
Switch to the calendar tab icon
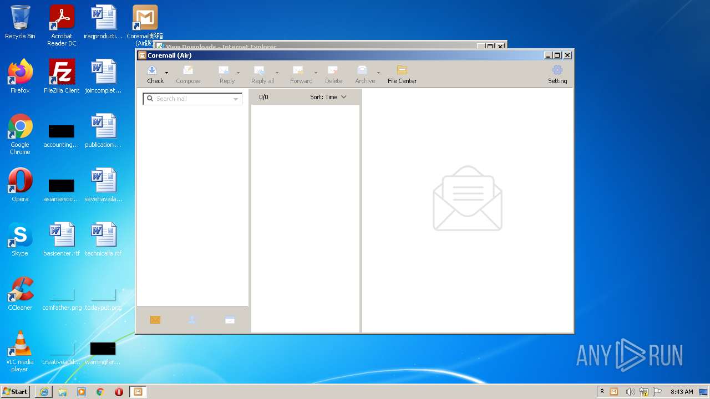230,320
